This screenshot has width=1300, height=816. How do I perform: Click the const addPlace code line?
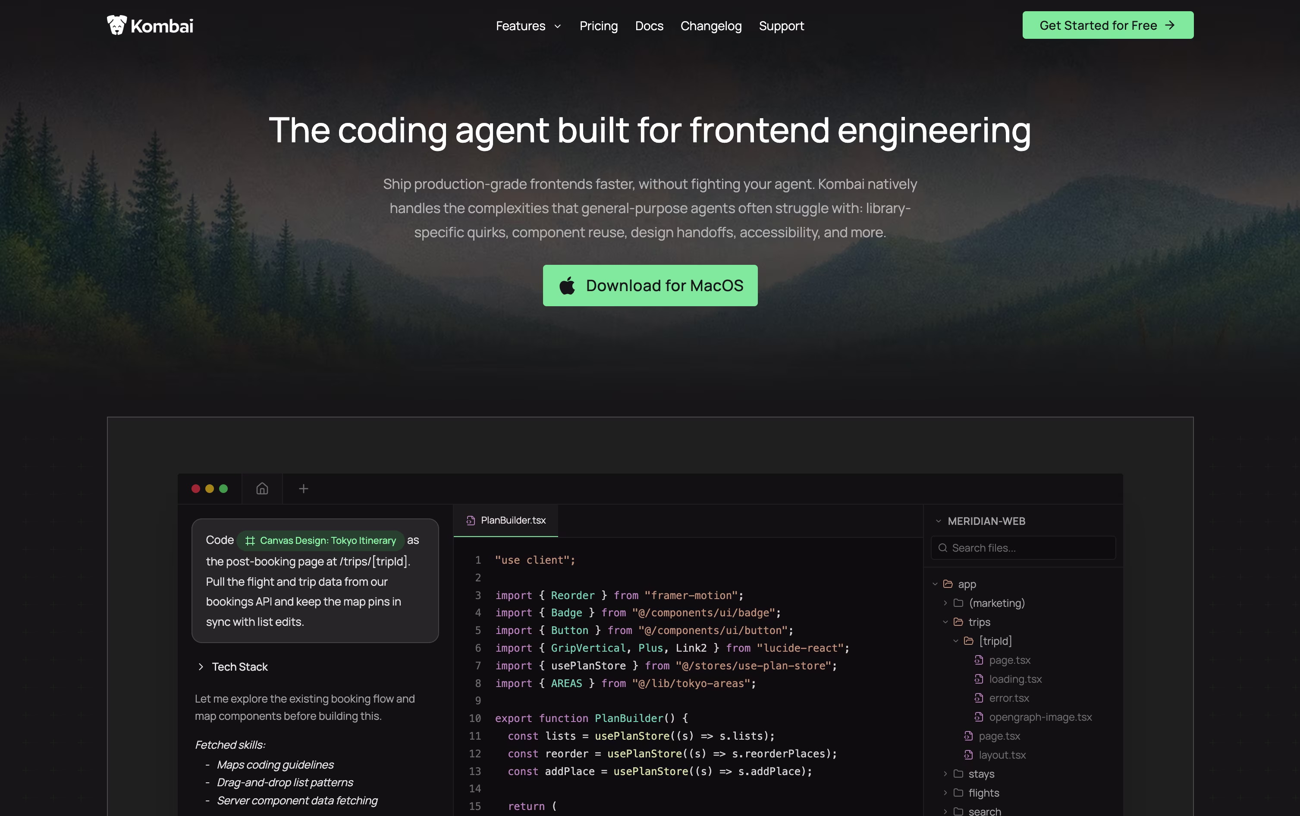coord(660,771)
